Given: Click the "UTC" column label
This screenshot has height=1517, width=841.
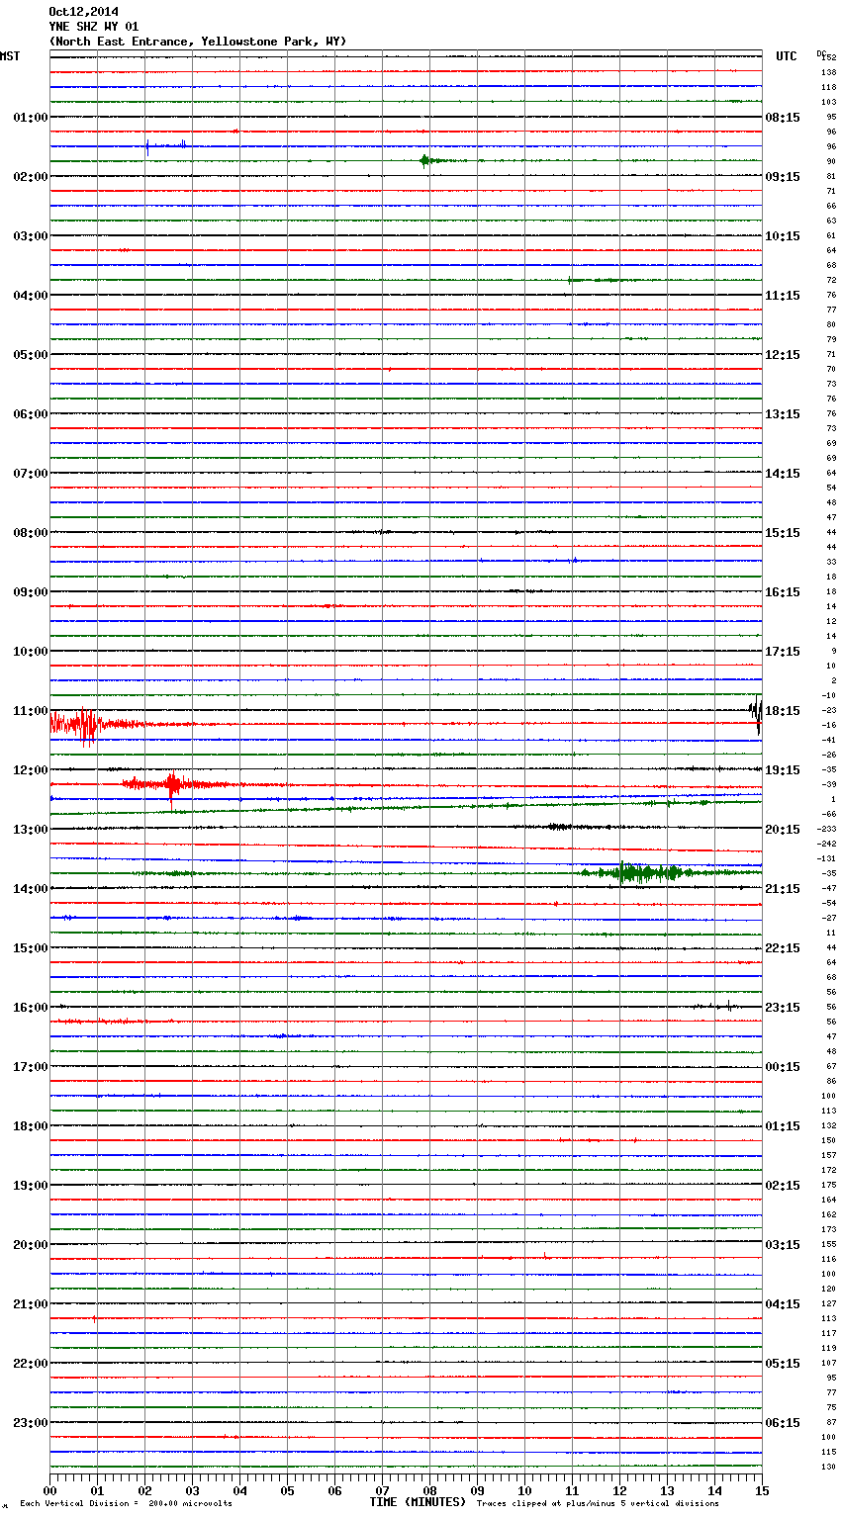Looking at the screenshot, I should pos(786,56).
